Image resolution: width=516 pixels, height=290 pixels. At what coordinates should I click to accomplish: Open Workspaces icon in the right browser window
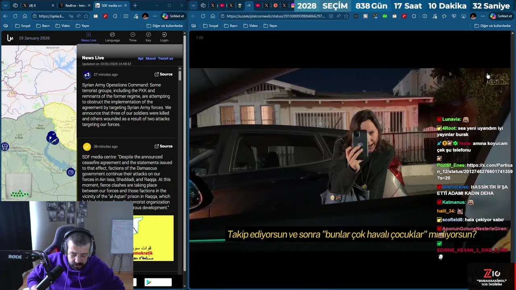pyautogui.click(x=203, y=6)
